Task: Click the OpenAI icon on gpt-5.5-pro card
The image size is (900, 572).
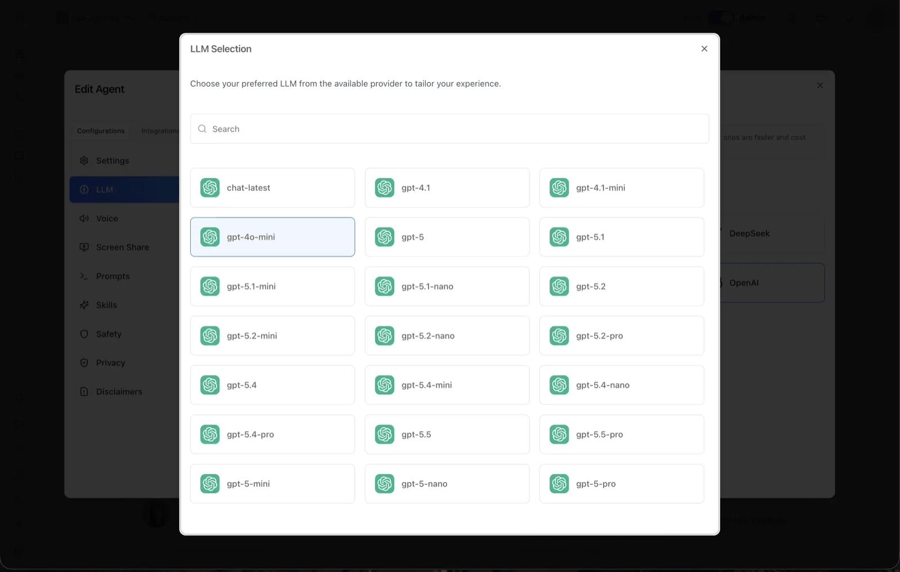Action: point(559,434)
